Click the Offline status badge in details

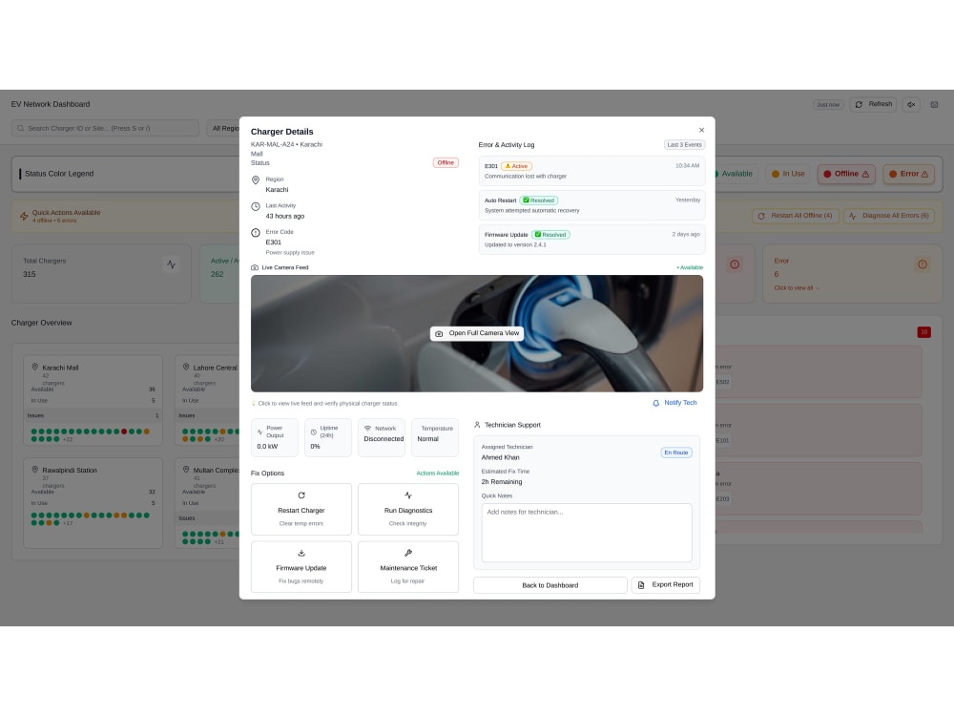tap(446, 162)
